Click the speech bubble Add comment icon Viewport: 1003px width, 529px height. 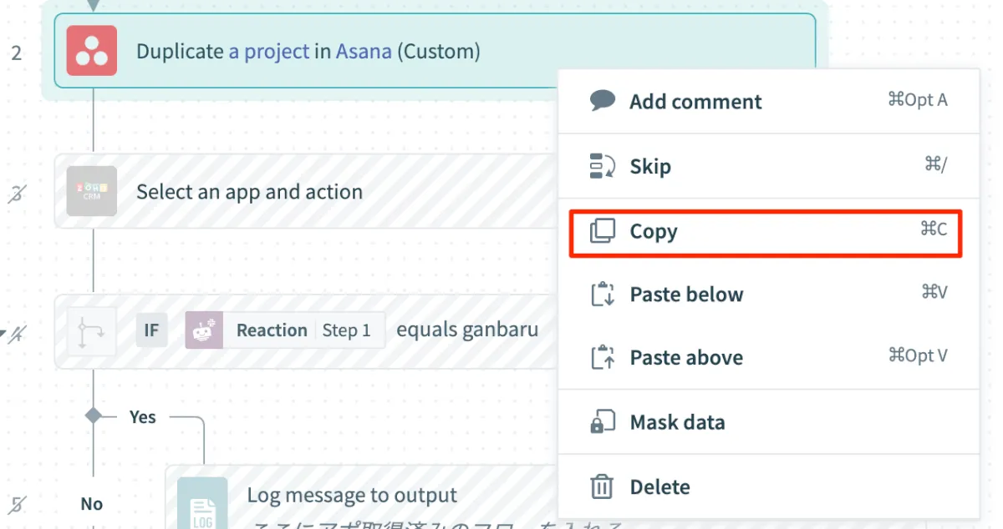(603, 101)
